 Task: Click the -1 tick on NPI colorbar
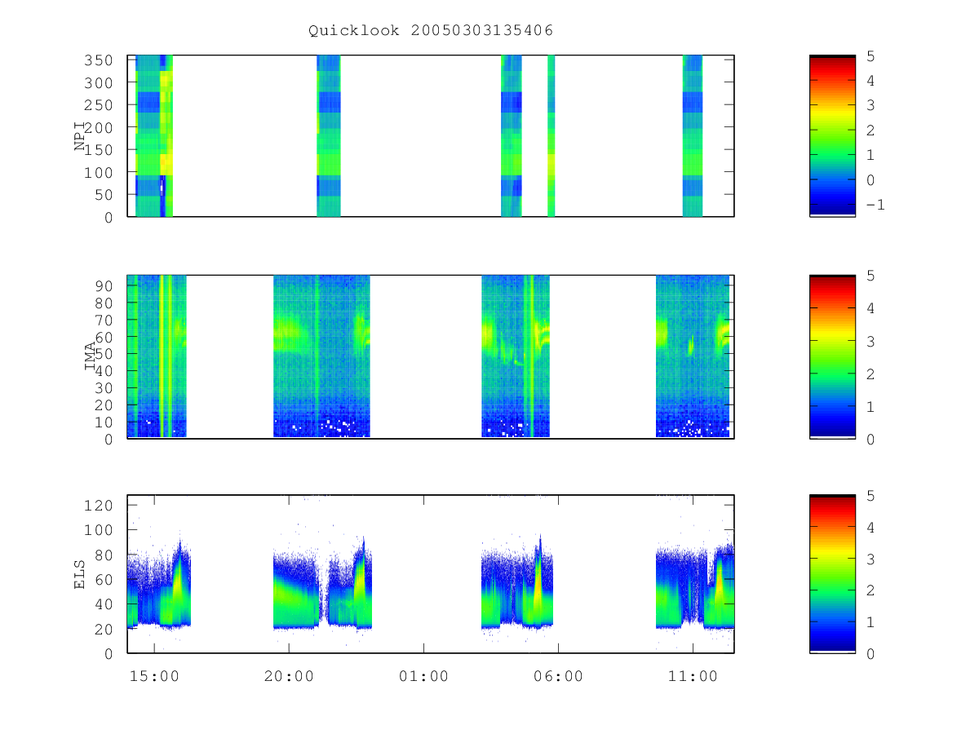coord(875,205)
